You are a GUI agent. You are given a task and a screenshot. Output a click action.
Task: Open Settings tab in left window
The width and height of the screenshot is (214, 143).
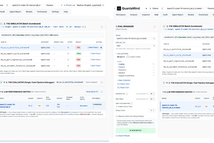[55, 12]
